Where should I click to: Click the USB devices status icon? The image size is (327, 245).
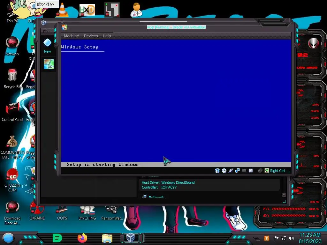tap(231, 171)
